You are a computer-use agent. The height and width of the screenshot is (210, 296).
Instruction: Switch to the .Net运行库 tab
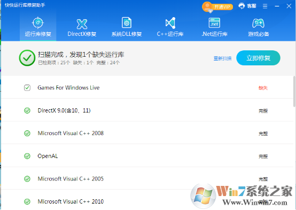214,27
